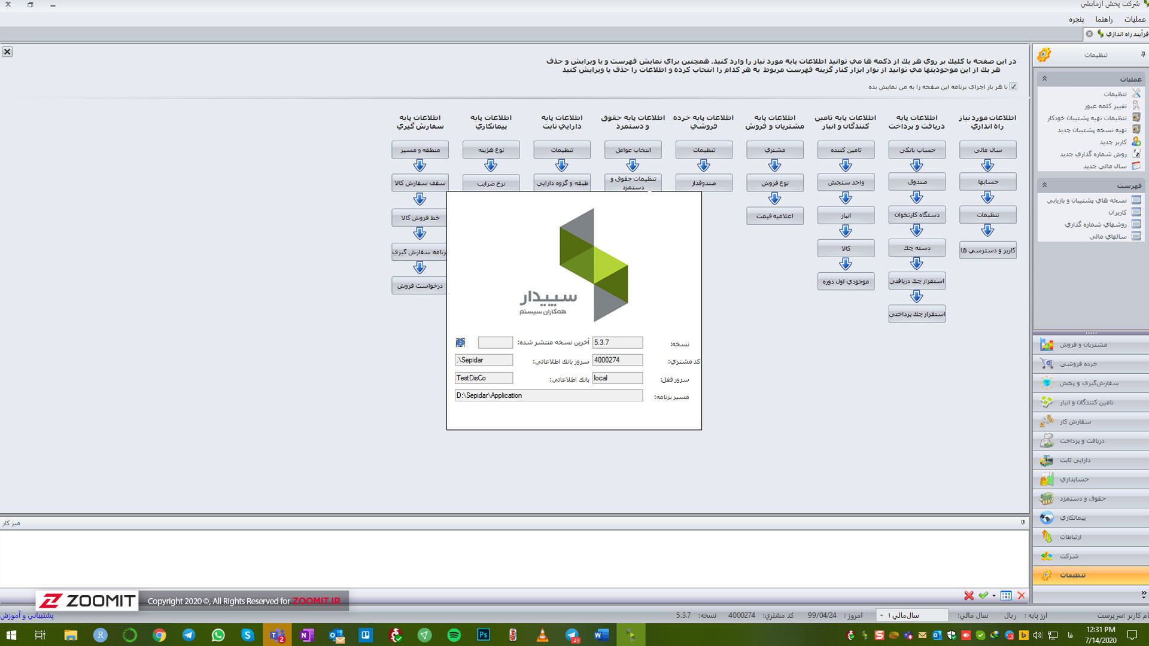Viewport: 1149px width, 646px height.
Task: Pin the workspace (میز کار) panel
Action: click(1023, 522)
